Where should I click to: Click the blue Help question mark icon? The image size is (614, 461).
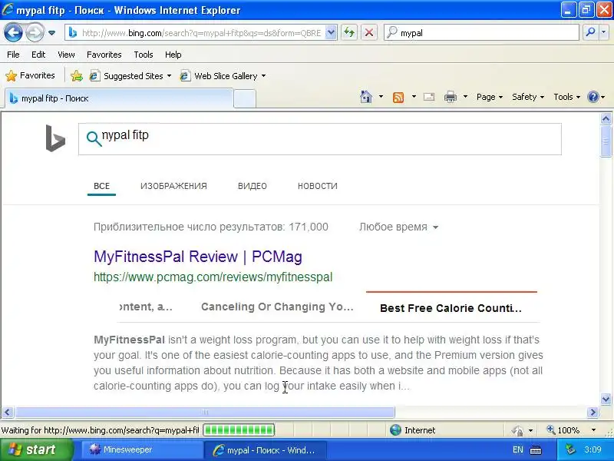tap(593, 97)
